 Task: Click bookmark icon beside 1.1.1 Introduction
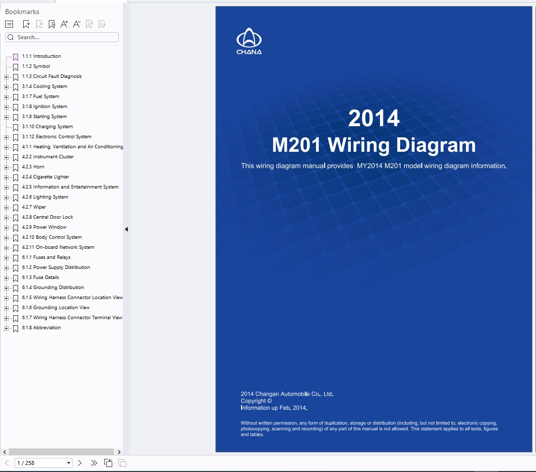16,57
